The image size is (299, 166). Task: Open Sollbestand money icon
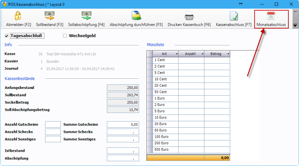50,16
